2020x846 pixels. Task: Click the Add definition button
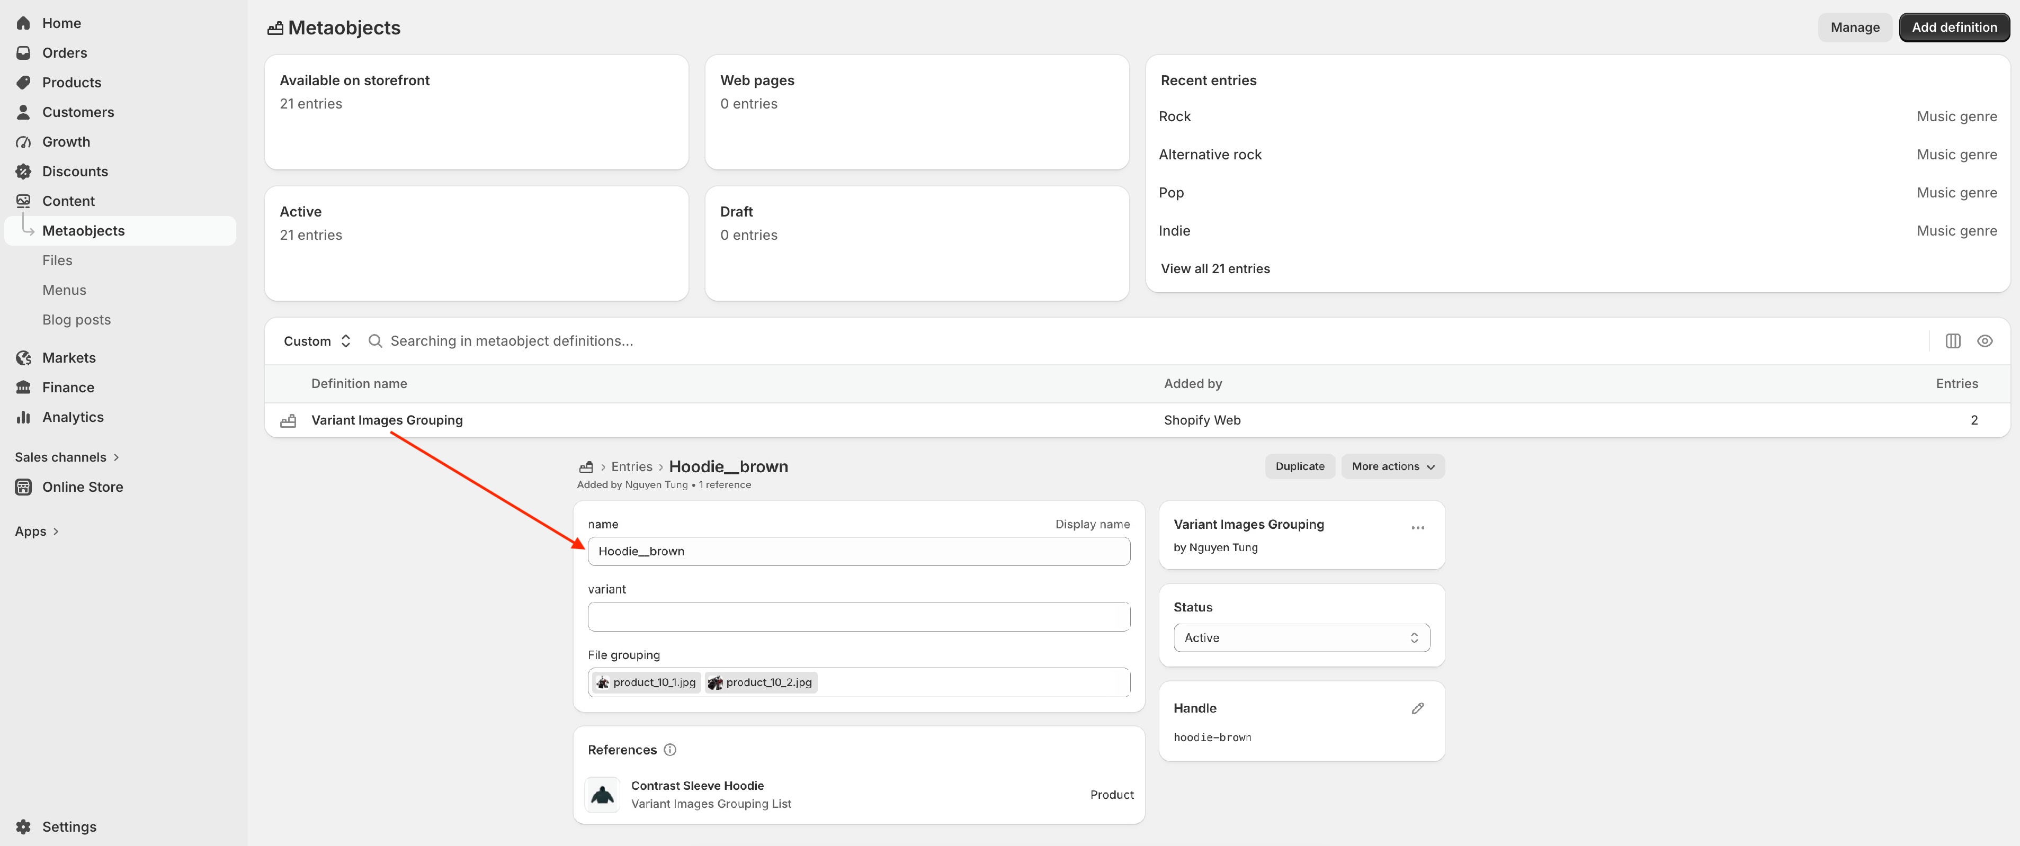(x=1954, y=28)
